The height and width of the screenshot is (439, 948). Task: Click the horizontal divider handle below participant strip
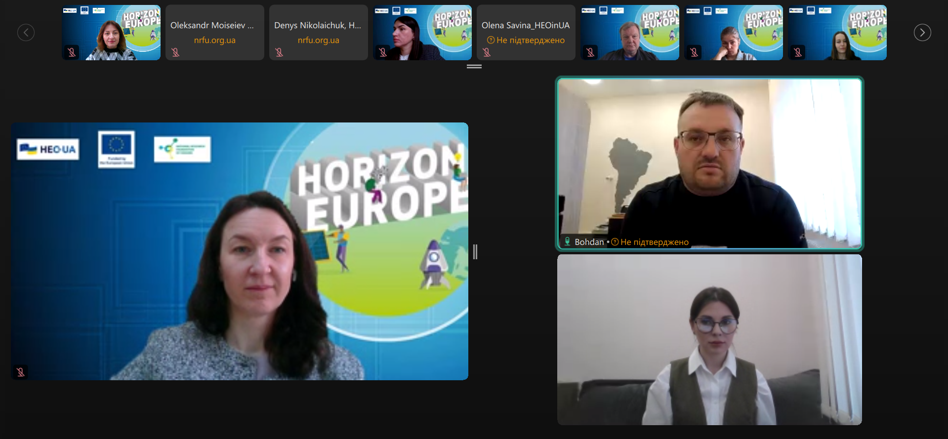(x=474, y=66)
